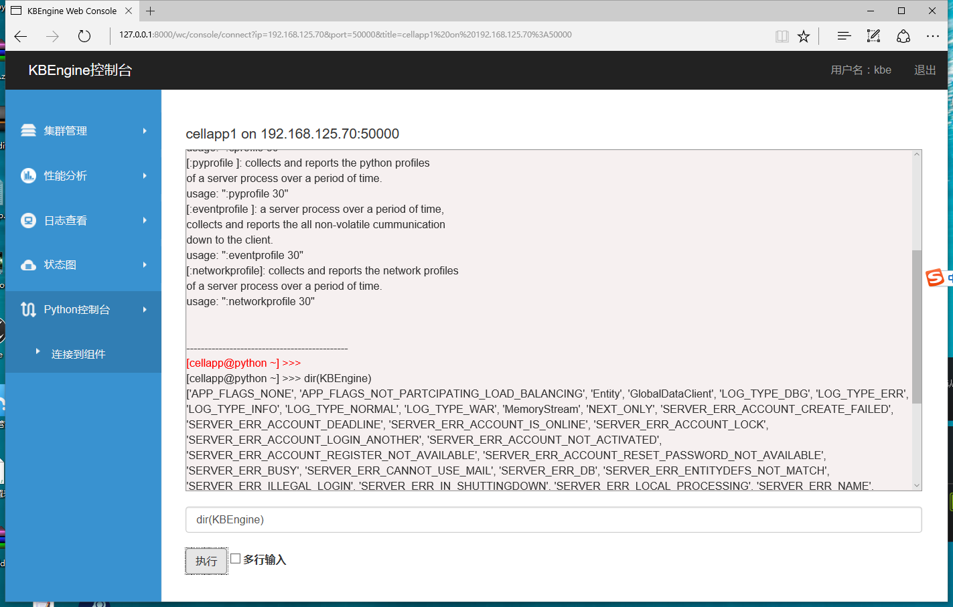The height and width of the screenshot is (607, 953).
Task: Refresh the page
Action: click(84, 36)
